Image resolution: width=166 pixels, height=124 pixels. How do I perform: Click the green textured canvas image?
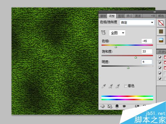click(x=55, y=61)
